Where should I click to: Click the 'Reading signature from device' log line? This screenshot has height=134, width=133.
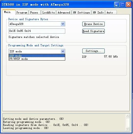pos(45,125)
